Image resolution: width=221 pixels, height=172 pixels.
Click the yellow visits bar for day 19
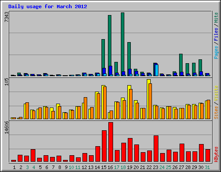(129, 102)
